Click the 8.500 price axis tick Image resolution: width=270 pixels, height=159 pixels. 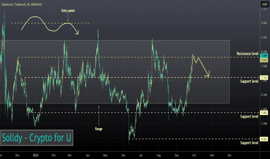pos(264,38)
